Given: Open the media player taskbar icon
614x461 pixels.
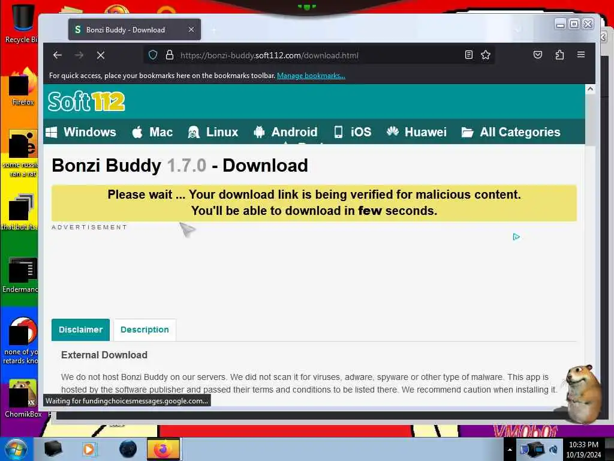Looking at the screenshot, I should (89, 449).
